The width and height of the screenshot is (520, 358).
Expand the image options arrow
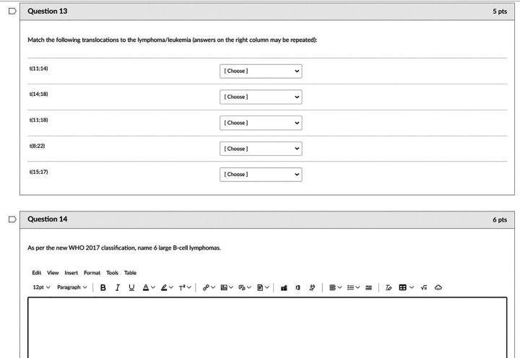[231, 287]
